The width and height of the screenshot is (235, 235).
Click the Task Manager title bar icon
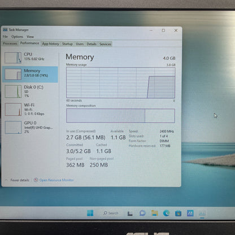click(x=5, y=29)
